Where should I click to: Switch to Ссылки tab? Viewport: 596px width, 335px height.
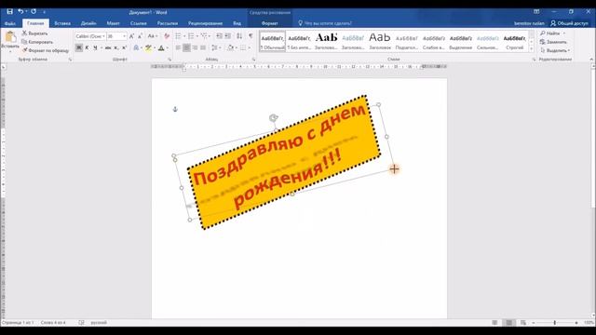pyautogui.click(x=139, y=23)
